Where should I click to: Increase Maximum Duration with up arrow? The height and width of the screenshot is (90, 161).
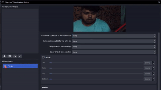click(x=154, y=35)
